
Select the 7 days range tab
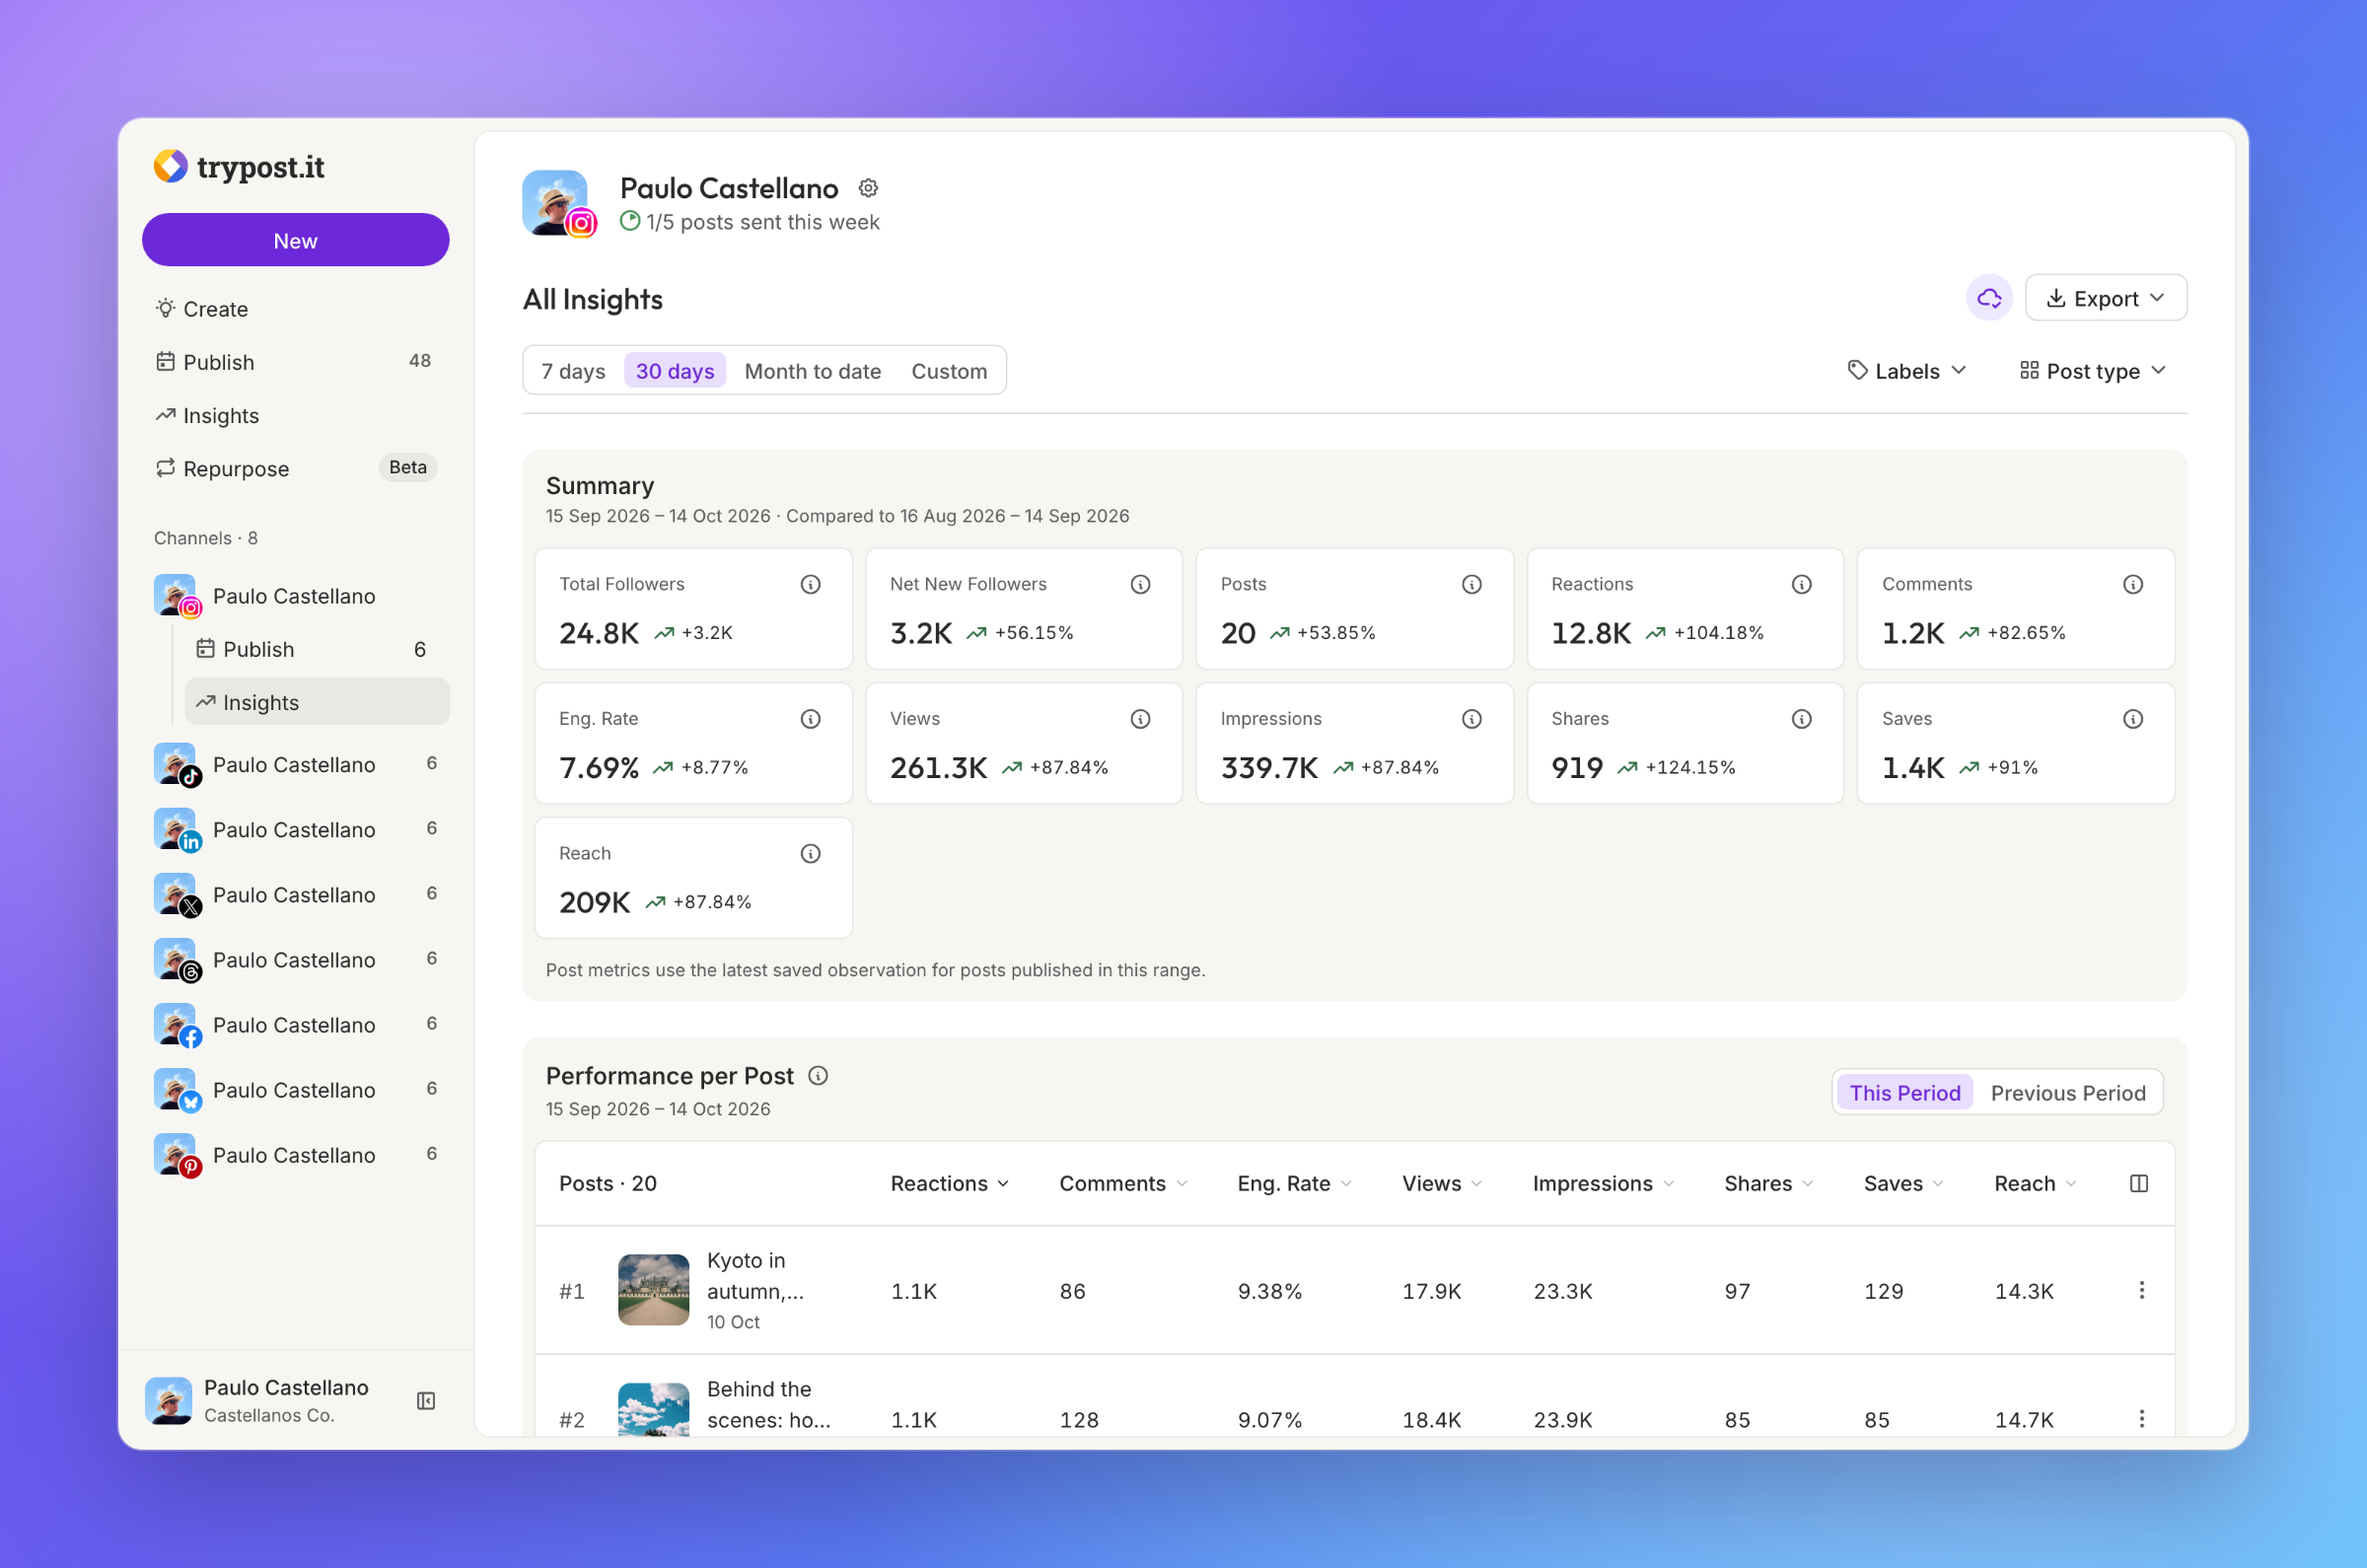[573, 371]
